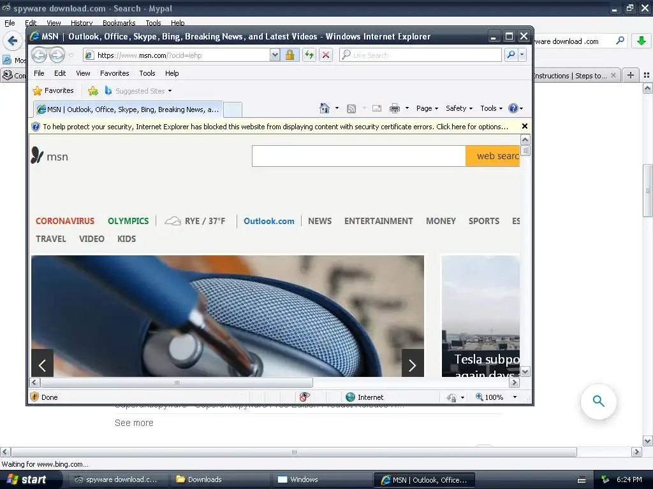
Task: Click the Live Search magnifier button
Action: click(511, 55)
